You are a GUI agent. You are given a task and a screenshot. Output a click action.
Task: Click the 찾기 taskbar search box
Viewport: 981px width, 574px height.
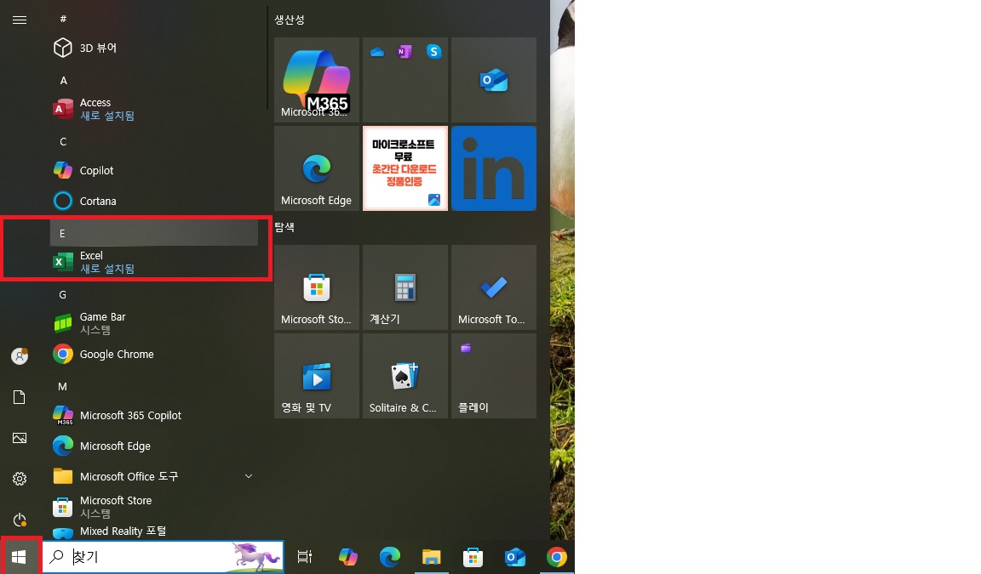point(163,556)
